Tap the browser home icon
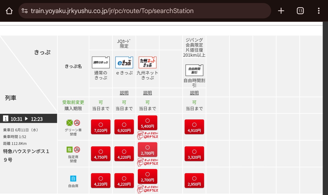Screen dimensions: 328x195 pos(9,11)
